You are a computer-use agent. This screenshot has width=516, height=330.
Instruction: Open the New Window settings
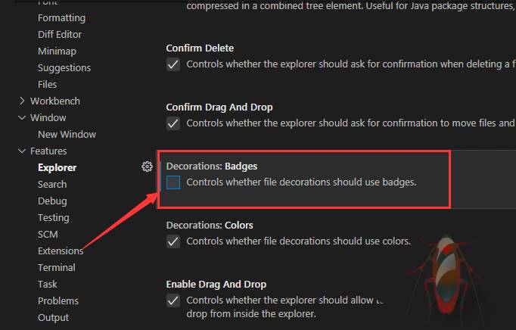pos(67,134)
